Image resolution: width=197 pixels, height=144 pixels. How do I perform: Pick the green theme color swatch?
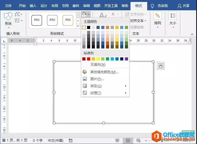(x=126, y=27)
